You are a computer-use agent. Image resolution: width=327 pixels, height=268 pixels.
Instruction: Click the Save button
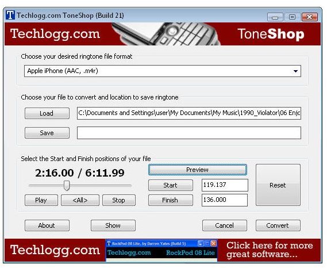47,133
